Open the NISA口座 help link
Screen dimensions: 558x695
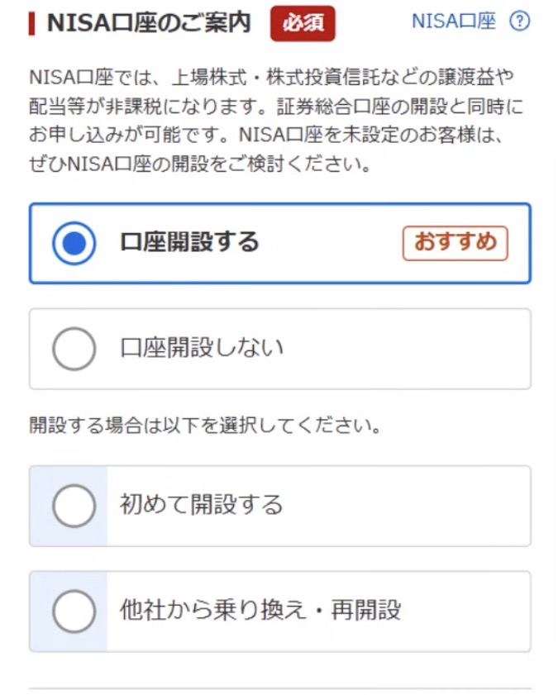point(454,22)
